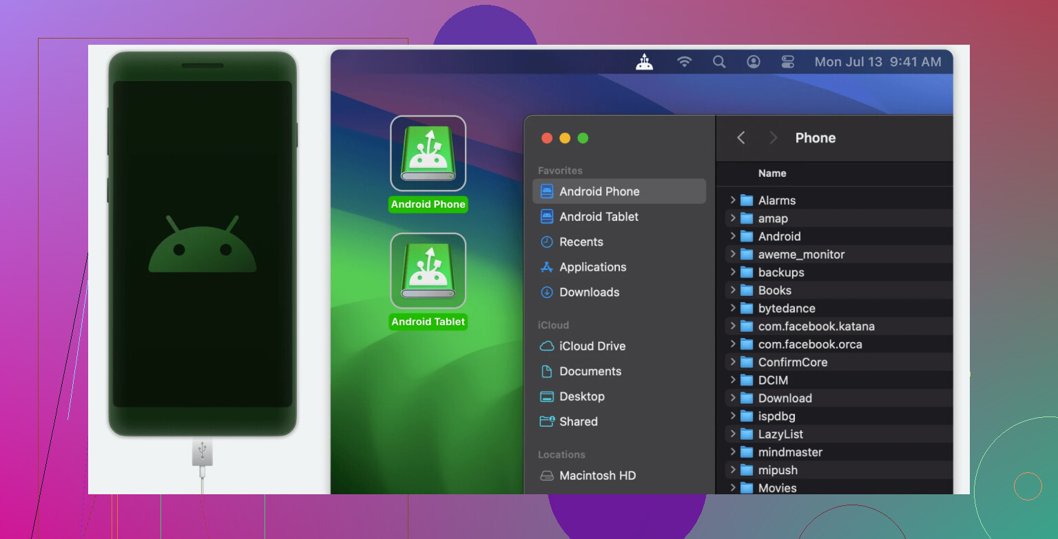Viewport: 1058px width, 539px height.
Task: Open Desktop in Finder sidebar
Action: 619,397
